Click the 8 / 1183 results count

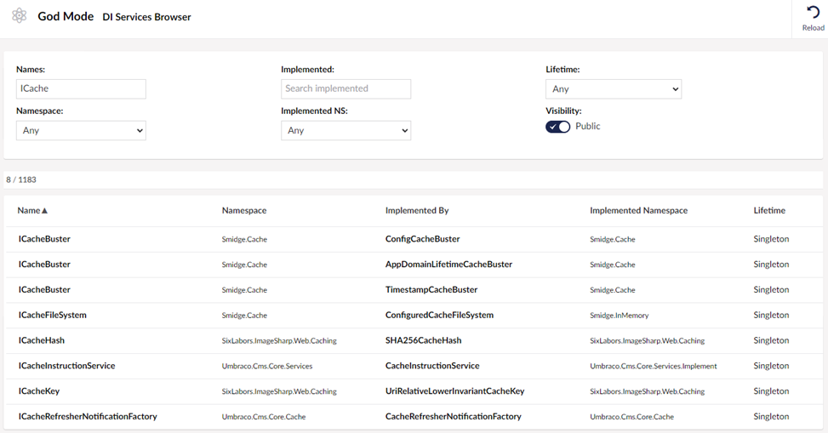pos(21,179)
